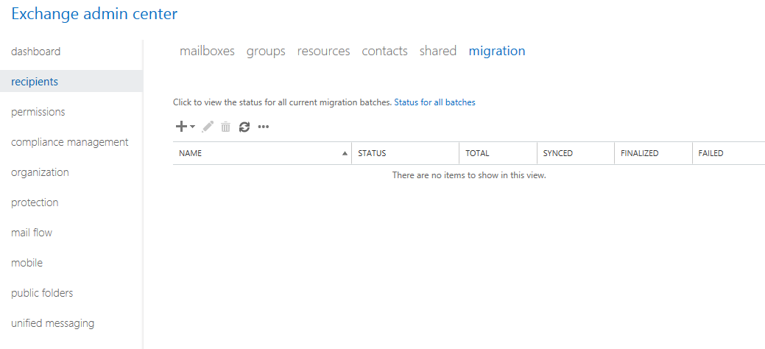Click the pencil edit icon

[208, 127]
